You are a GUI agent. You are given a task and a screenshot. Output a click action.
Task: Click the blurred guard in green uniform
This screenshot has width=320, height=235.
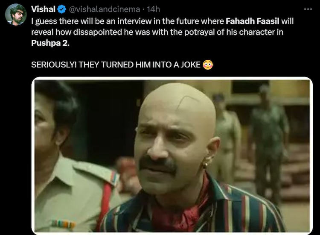point(268,141)
